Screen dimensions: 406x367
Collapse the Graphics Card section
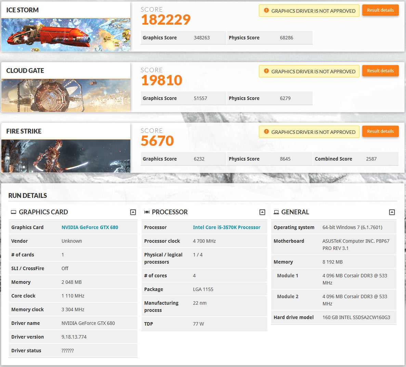[133, 212]
